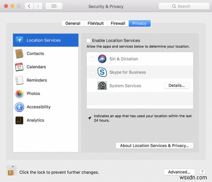Minimize window with the yellow button
The image size is (212, 182).
click(12, 6)
